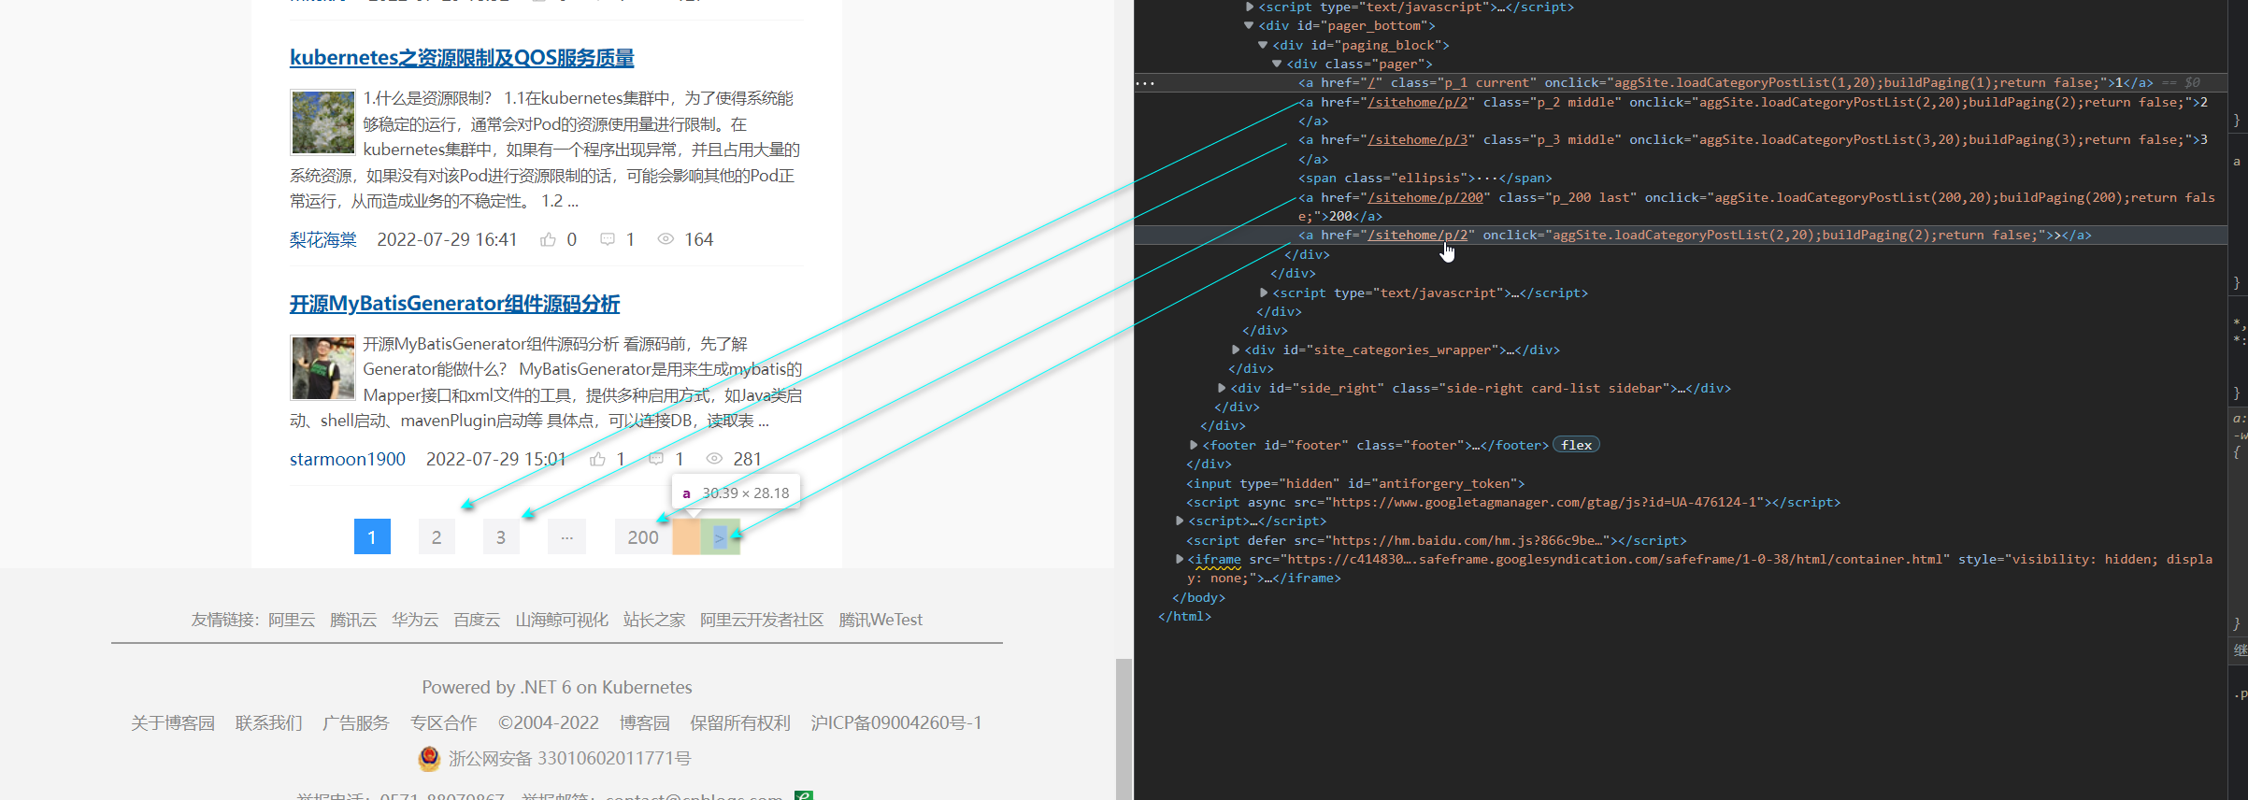2248x800 pixels.
Task: Select the span class ellipsis DOM row
Action: point(1425,179)
